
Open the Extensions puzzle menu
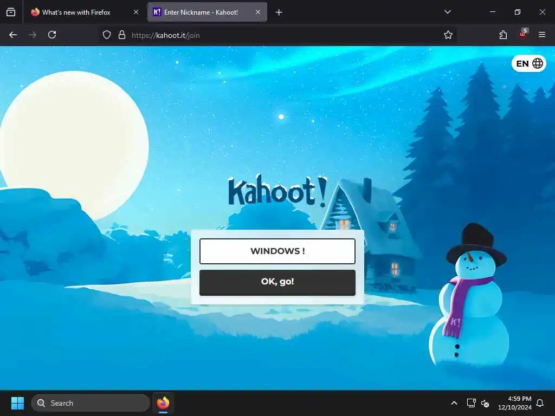pyautogui.click(x=503, y=35)
